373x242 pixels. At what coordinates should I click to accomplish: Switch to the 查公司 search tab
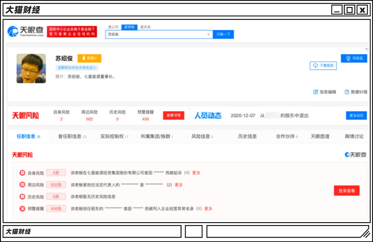[x=113, y=27]
